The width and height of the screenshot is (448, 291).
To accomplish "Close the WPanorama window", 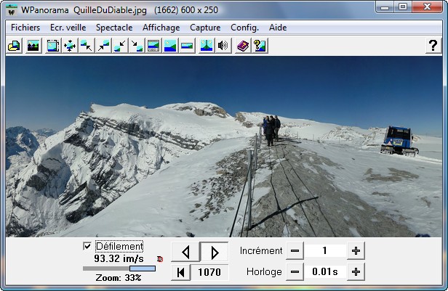I will (x=428, y=7).
